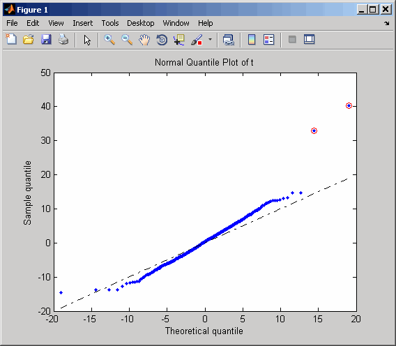396x346 pixels.
Task: Select the Zoom Out magnifier tool
Action: (127, 40)
